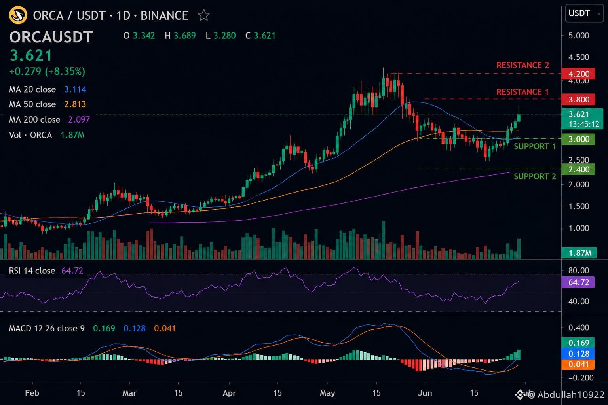Screen dimensions: 608x405
Task: Click the green 3.000 price axis tag
Action: (x=579, y=139)
